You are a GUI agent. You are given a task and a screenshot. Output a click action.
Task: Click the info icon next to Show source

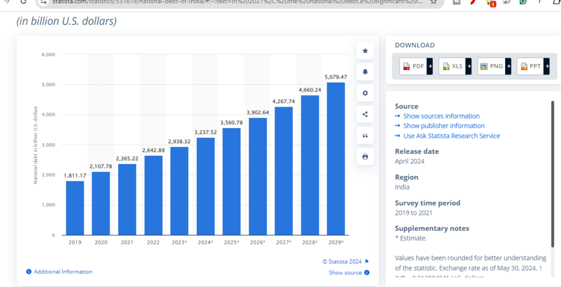coord(367,273)
